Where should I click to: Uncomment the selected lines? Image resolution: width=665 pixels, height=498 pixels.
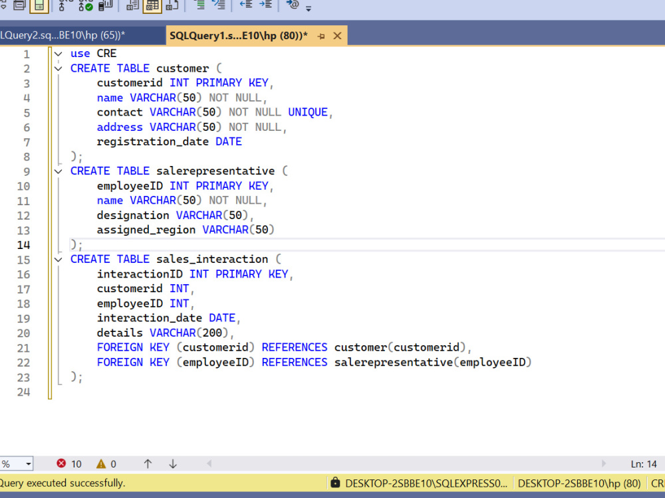click(219, 5)
